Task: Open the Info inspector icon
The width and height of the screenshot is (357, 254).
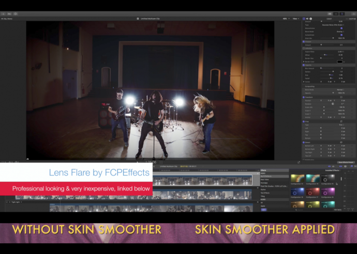Action: tap(310, 19)
